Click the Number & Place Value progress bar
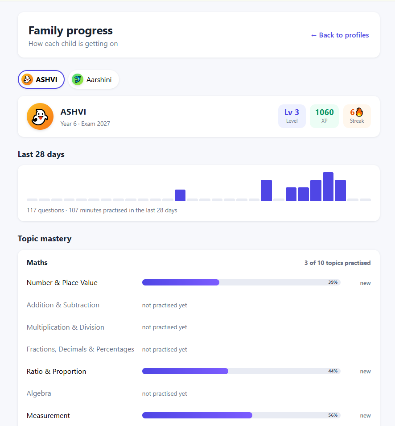Image resolution: width=395 pixels, height=426 pixels. tap(241, 282)
